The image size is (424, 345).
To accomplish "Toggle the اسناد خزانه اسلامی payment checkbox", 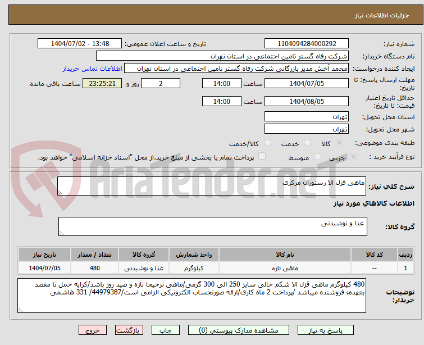I will point(262,156).
